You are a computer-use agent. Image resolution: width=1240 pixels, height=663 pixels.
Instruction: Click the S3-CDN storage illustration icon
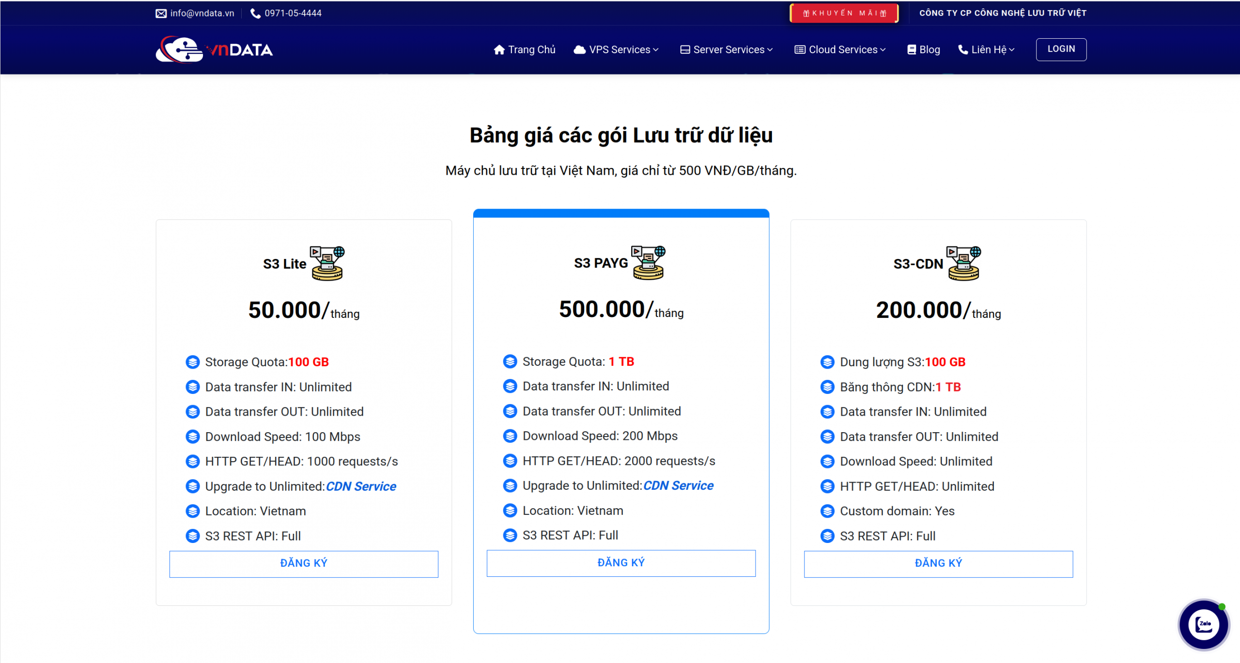964,263
